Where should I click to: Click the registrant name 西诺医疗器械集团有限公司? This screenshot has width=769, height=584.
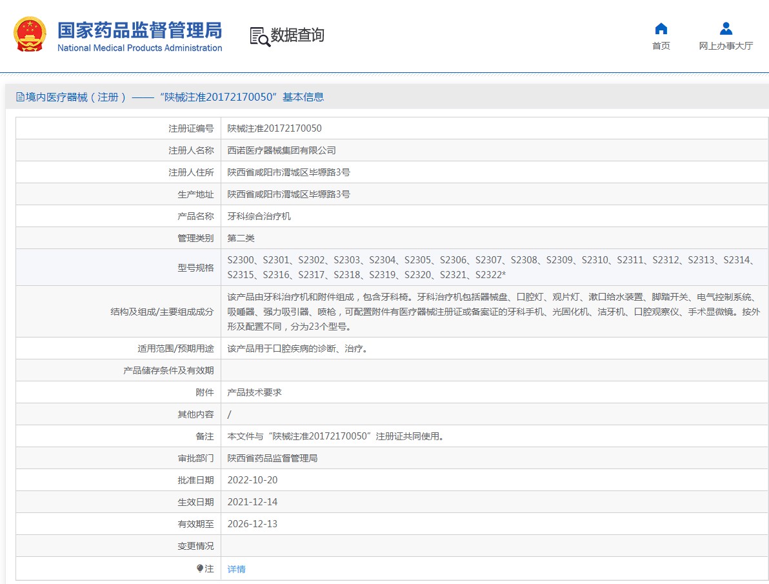point(281,150)
